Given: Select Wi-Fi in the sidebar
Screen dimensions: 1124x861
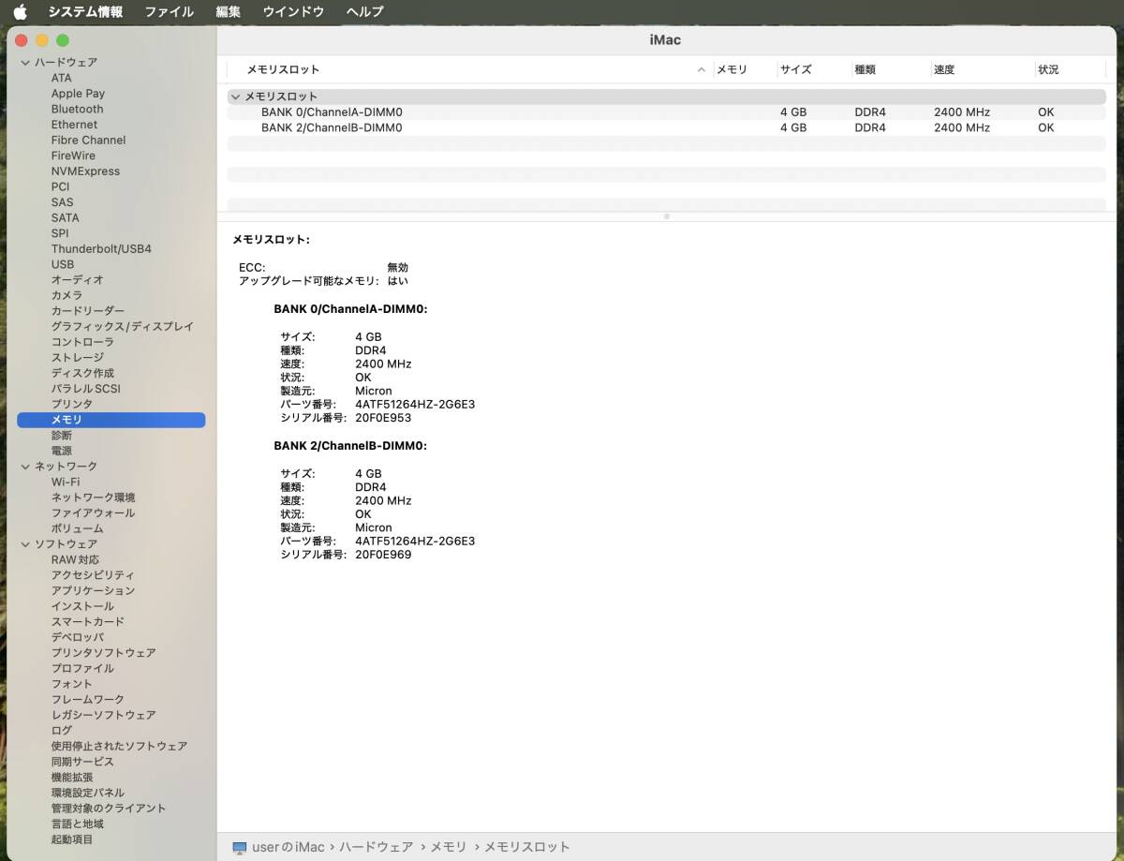Looking at the screenshot, I should pyautogui.click(x=66, y=482).
